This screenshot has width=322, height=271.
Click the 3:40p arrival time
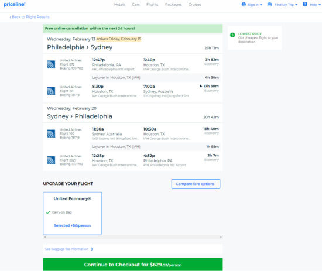click(x=149, y=60)
